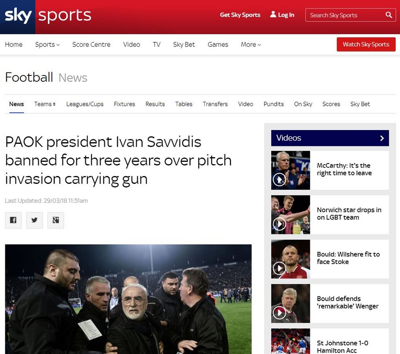Image resolution: width=400 pixels, height=354 pixels.
Task: Share article on Google Plus
Action: coord(56,220)
